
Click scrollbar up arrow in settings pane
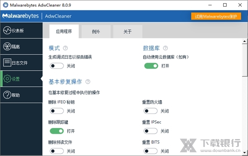coord(245,41)
